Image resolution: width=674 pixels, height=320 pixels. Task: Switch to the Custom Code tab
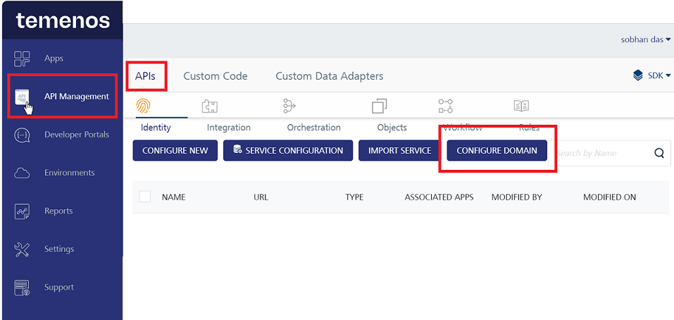click(216, 76)
